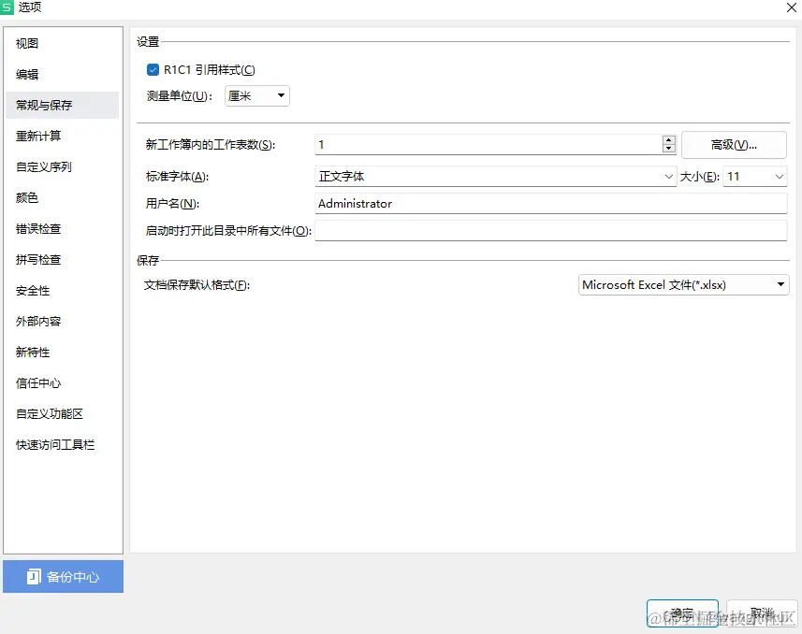Open the 测量单位 dropdown showing 厘米
The width and height of the screenshot is (802, 634).
pos(257,96)
